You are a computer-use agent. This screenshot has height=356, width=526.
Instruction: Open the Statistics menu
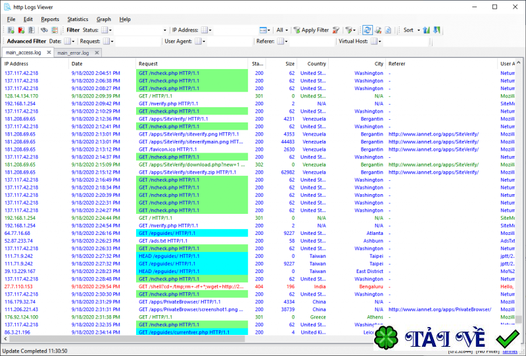coord(78,20)
